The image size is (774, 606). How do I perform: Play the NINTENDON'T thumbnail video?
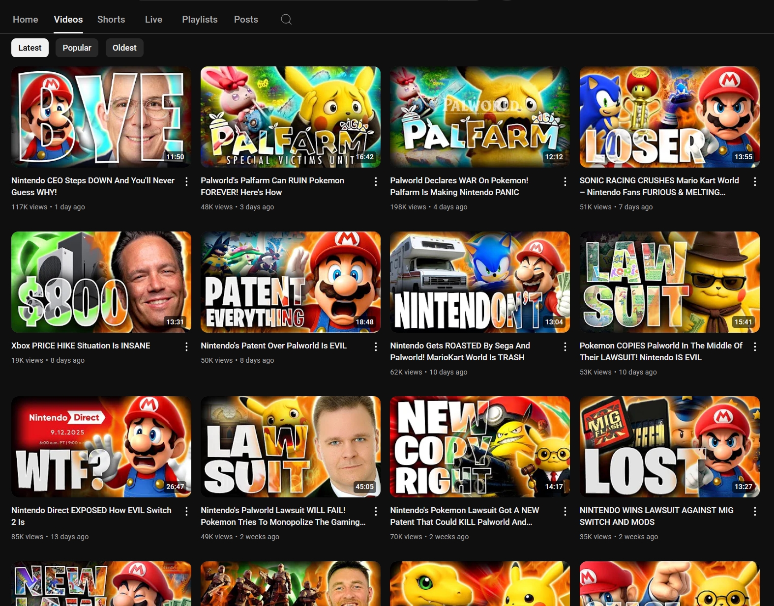(x=480, y=282)
